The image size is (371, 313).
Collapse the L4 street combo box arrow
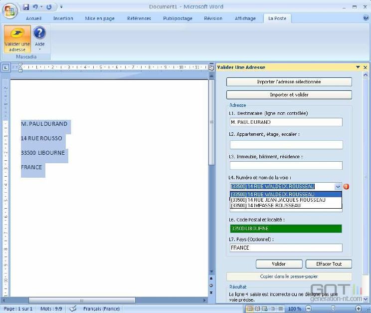[x=338, y=187]
